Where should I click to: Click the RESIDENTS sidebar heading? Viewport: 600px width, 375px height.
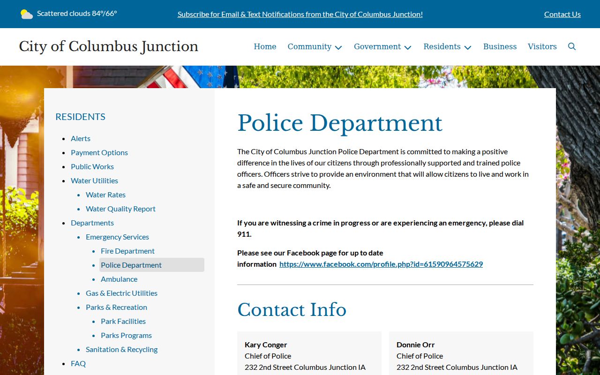click(80, 117)
